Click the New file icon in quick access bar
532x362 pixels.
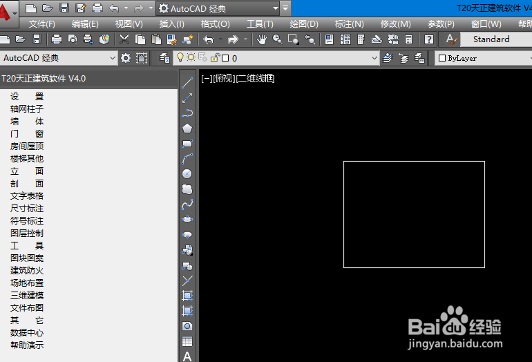pyautogui.click(x=31, y=8)
